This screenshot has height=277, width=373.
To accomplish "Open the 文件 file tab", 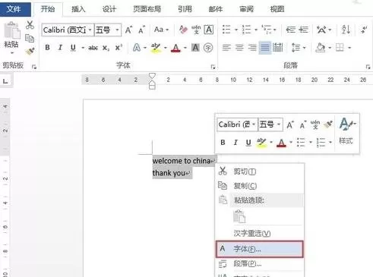I will click(x=15, y=9).
